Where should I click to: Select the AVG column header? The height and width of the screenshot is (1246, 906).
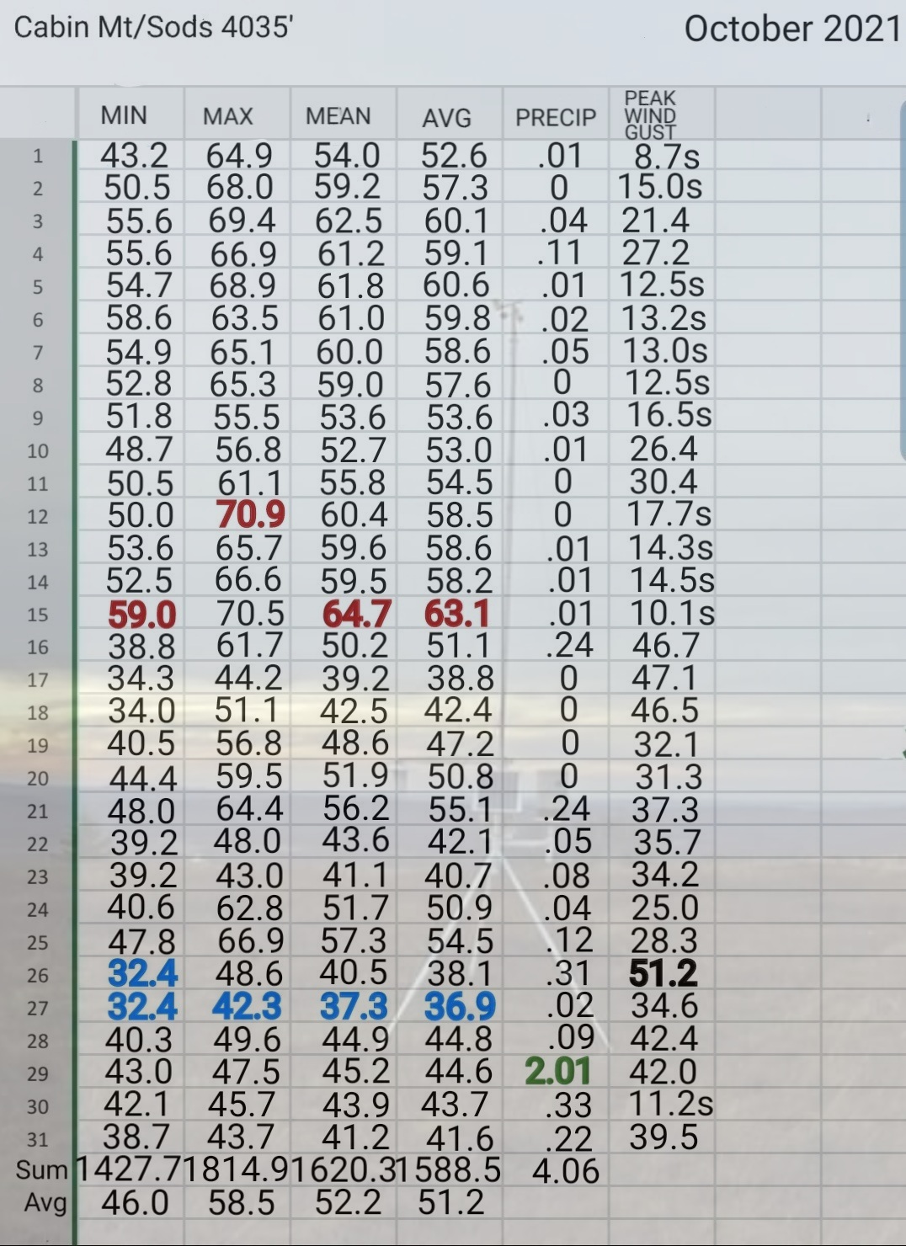pyautogui.click(x=446, y=118)
